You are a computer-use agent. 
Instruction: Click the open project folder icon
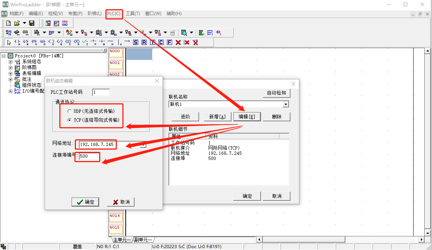click(17, 24)
